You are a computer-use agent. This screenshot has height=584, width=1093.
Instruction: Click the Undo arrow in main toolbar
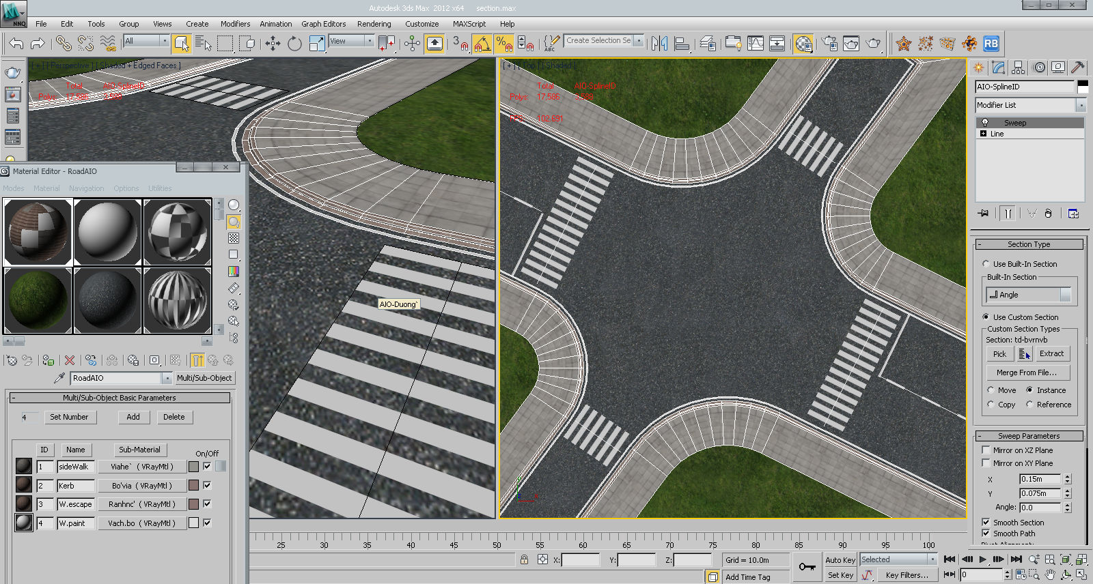(16, 44)
